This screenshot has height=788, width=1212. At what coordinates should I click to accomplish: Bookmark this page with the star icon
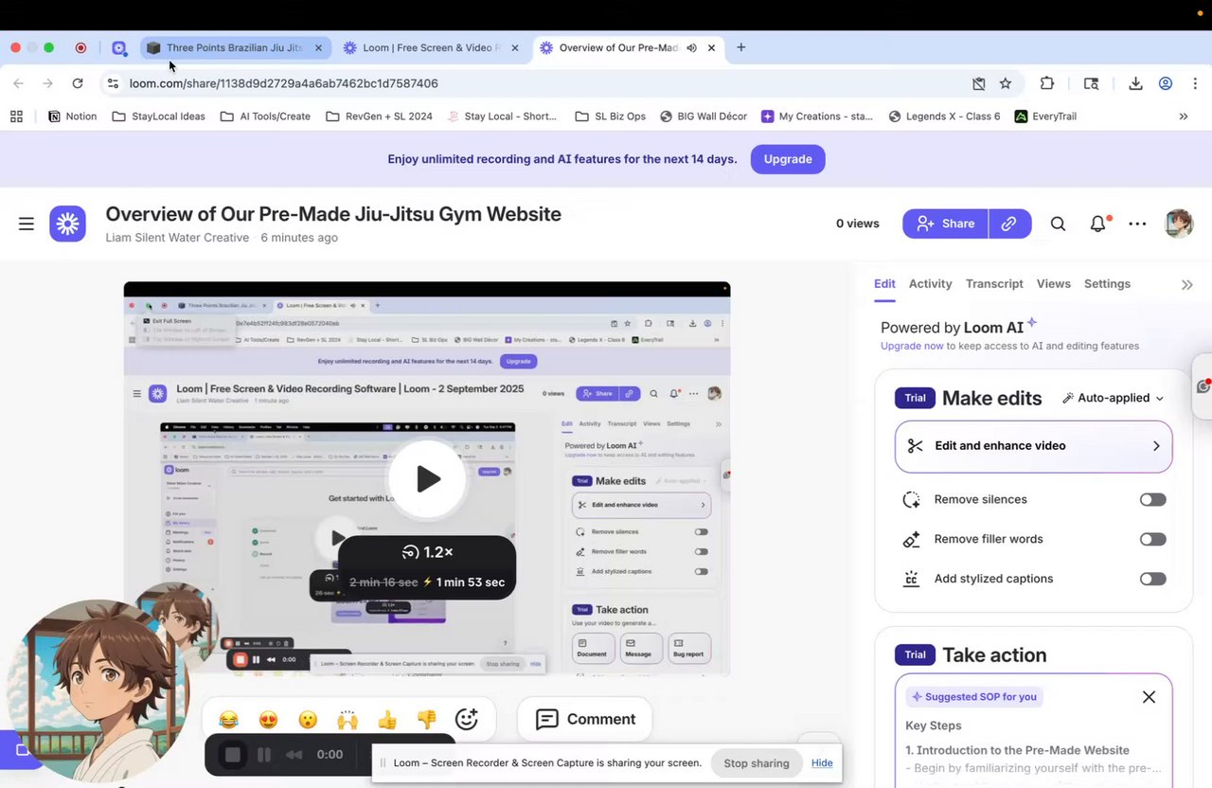pos(1006,83)
